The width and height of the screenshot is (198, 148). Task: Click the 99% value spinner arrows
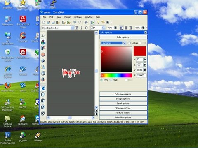pyautogui.click(x=115, y=28)
